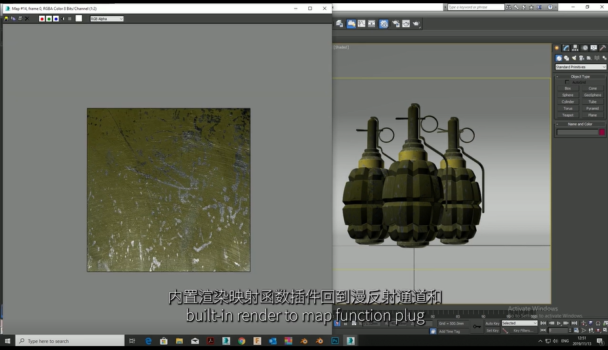608x350 pixels.
Task: Click the wrench icon in the title bar
Action: [516, 7]
